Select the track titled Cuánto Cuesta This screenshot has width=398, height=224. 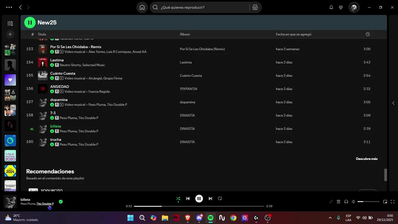[x=63, y=73]
